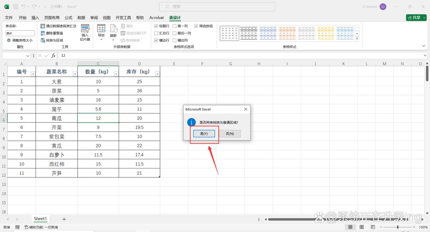This screenshot has height=232, width=430.
Task: Click the macro recording icon in status bar
Action: click(17, 227)
